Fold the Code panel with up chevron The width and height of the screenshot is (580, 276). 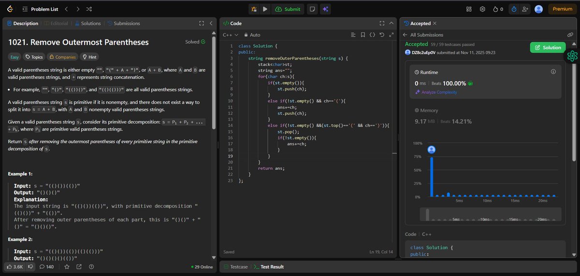(392, 23)
